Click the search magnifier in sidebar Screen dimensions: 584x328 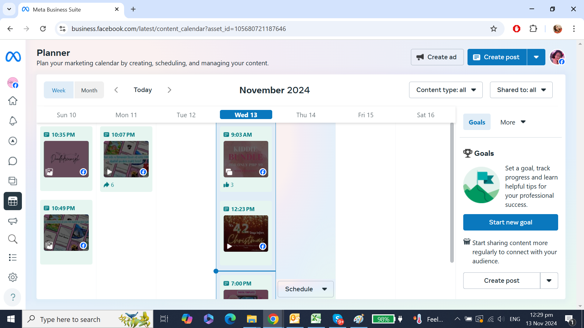click(x=13, y=239)
